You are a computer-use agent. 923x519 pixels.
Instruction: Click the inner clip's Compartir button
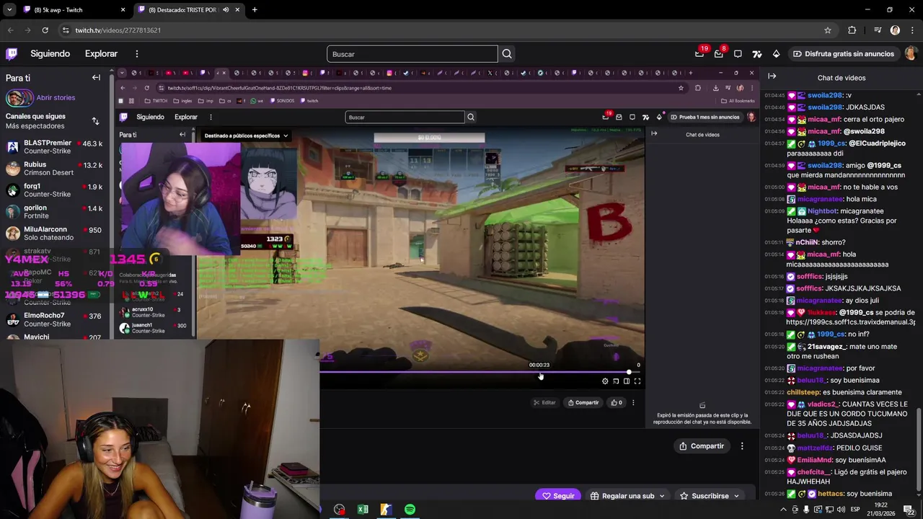pyautogui.click(x=583, y=403)
